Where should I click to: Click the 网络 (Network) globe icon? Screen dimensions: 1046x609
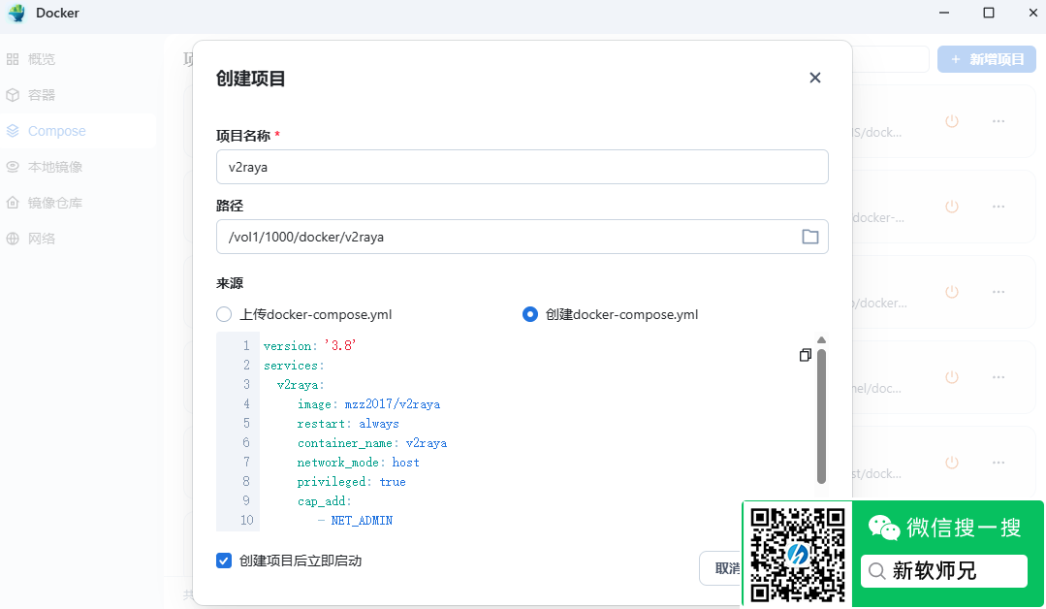(14, 238)
